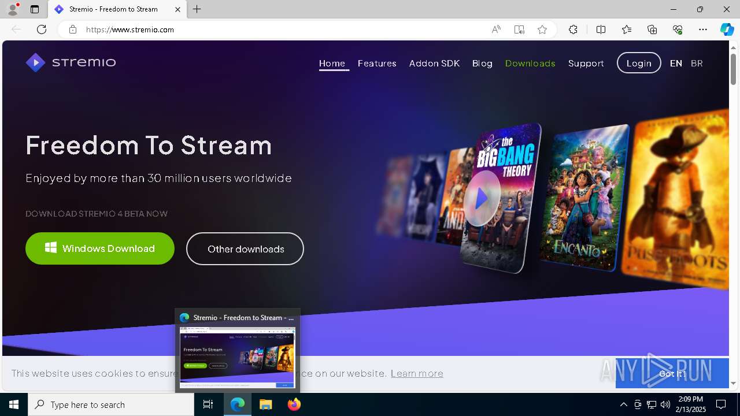Play the Big Bang Theory poster video

(x=481, y=198)
